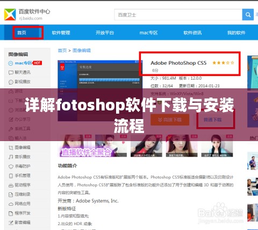Click the 1.内容感知型填充 line
The width and height of the screenshot is (258, 230).
pos(73,216)
